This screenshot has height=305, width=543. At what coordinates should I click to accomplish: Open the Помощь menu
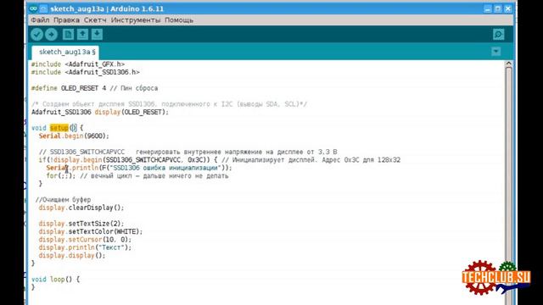pyautogui.click(x=179, y=20)
